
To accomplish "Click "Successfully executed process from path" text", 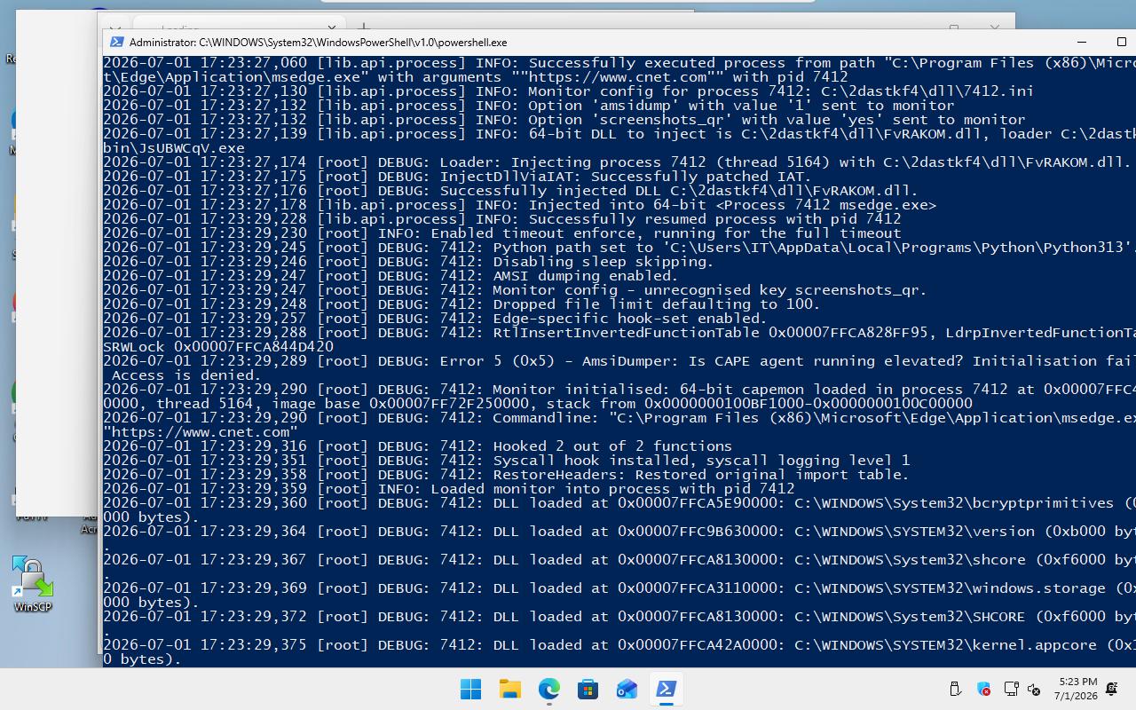I will pyautogui.click(x=701, y=63).
